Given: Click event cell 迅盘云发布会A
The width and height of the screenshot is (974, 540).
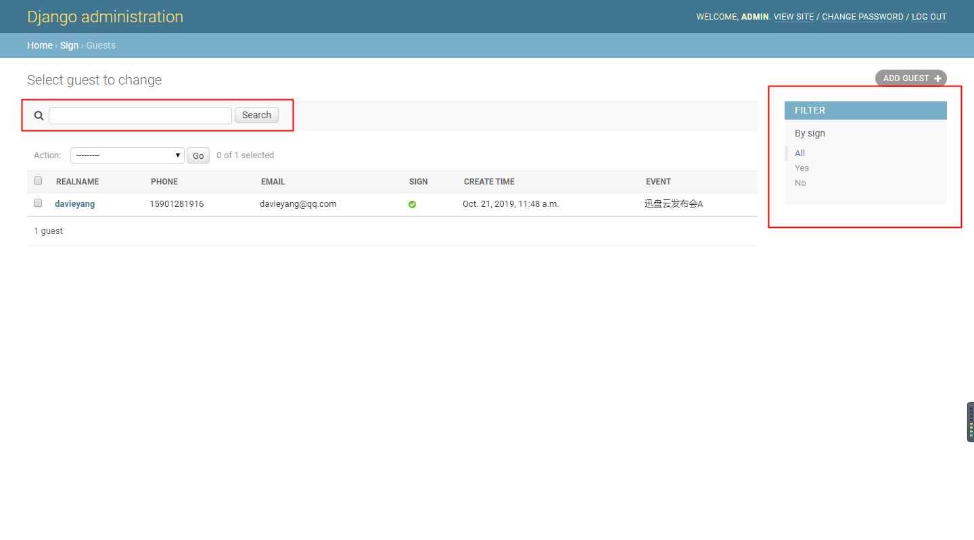Looking at the screenshot, I should (x=674, y=203).
